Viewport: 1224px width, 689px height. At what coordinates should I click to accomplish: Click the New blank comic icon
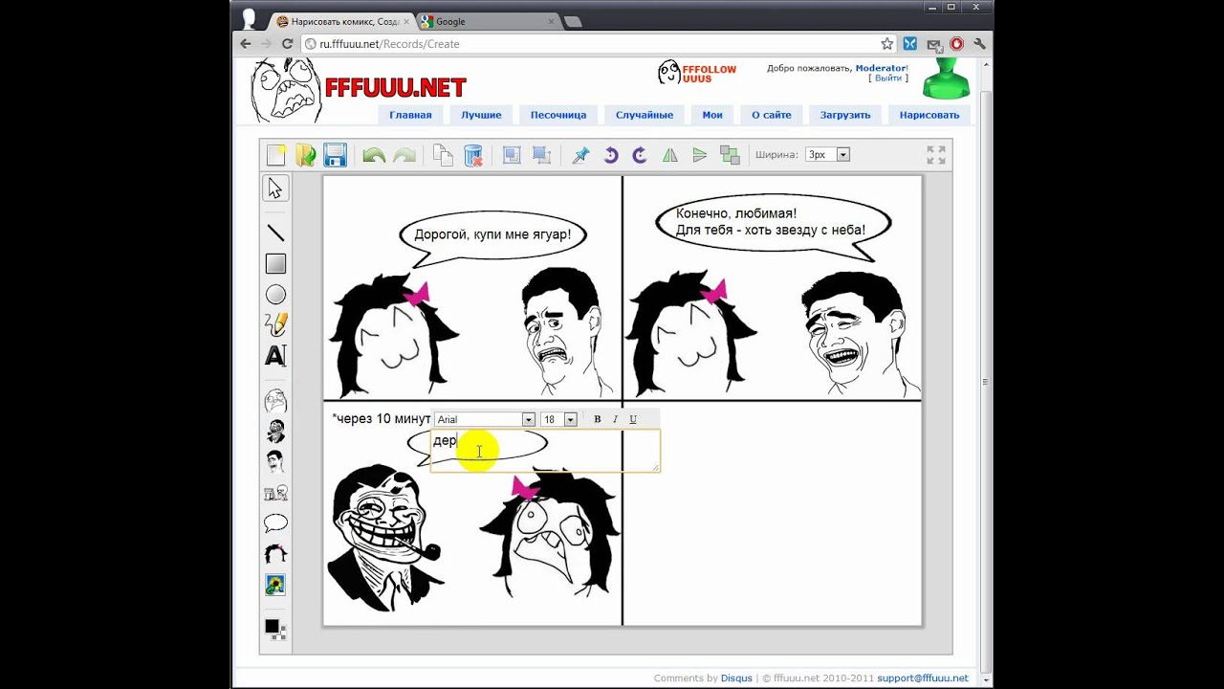tap(276, 155)
